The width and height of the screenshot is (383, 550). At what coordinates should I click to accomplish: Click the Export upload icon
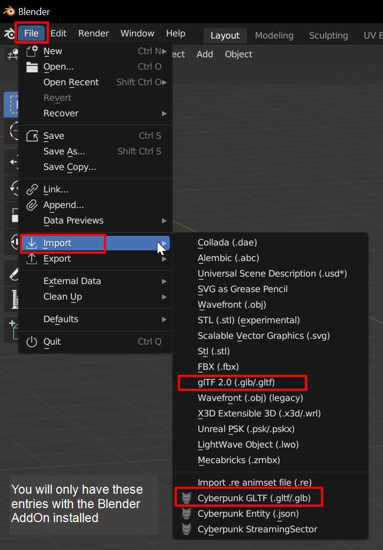coord(32,259)
